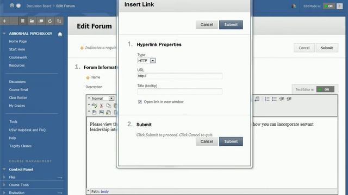Click the spell check icon in the text editor
Image resolution: width=348 pixels, height=195 pixels.
[x=94, y=105]
